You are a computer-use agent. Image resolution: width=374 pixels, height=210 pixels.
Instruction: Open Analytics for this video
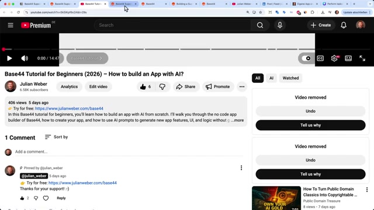click(x=69, y=87)
